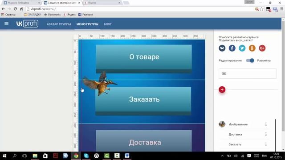Open Facebook bookmark
The image size is (285, 160).
click(85, 15)
